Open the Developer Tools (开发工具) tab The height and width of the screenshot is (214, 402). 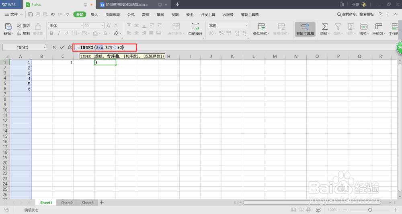tap(208, 14)
